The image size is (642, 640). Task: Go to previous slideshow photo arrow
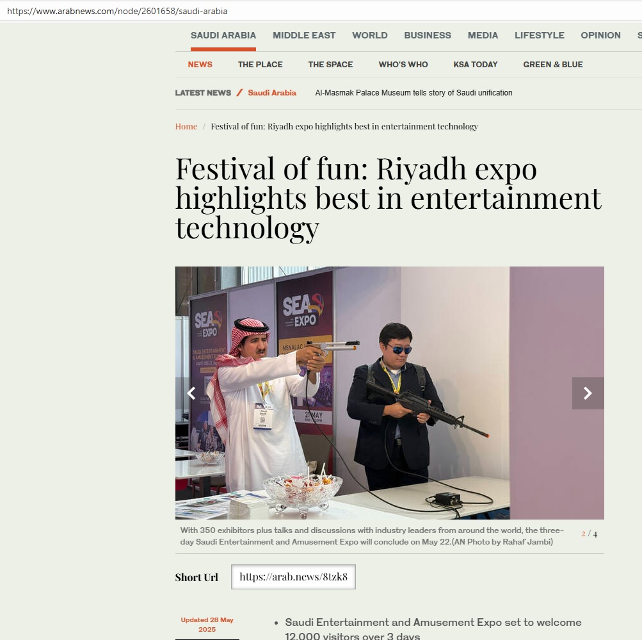click(x=191, y=393)
